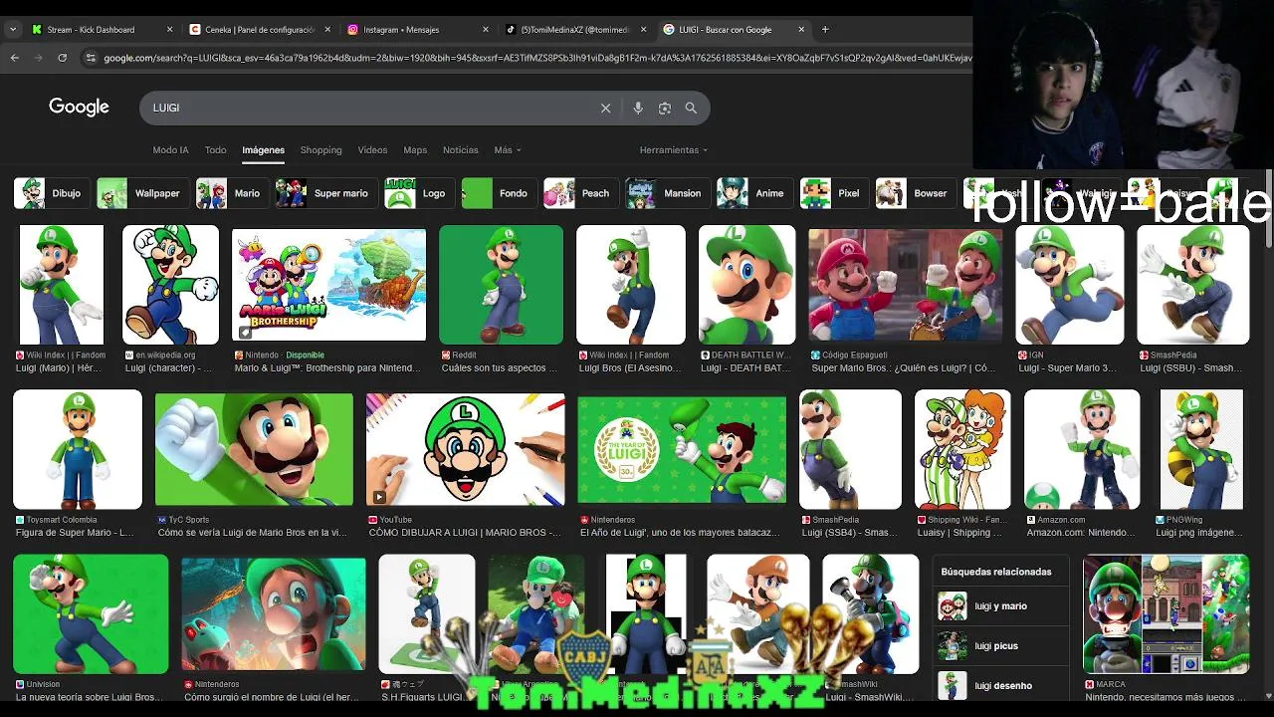The height and width of the screenshot is (717, 1274).
Task: Close the LUIGI Google search tab
Action: (803, 29)
